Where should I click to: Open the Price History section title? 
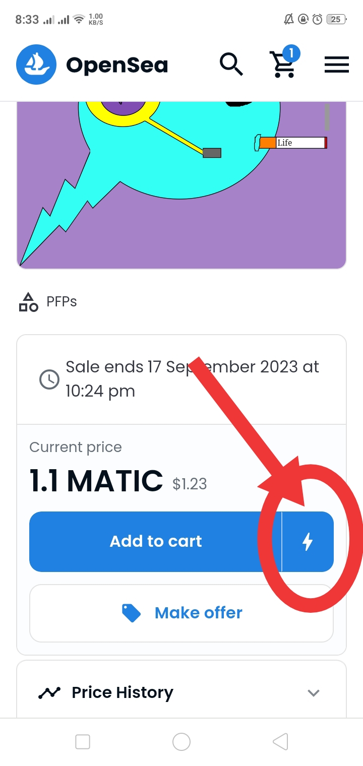(x=123, y=692)
